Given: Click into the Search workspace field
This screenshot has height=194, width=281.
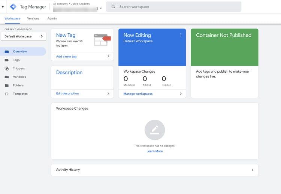Looking at the screenshot, I should (x=173, y=7).
